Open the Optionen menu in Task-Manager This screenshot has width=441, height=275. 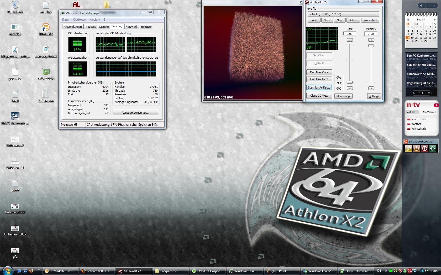80,20
